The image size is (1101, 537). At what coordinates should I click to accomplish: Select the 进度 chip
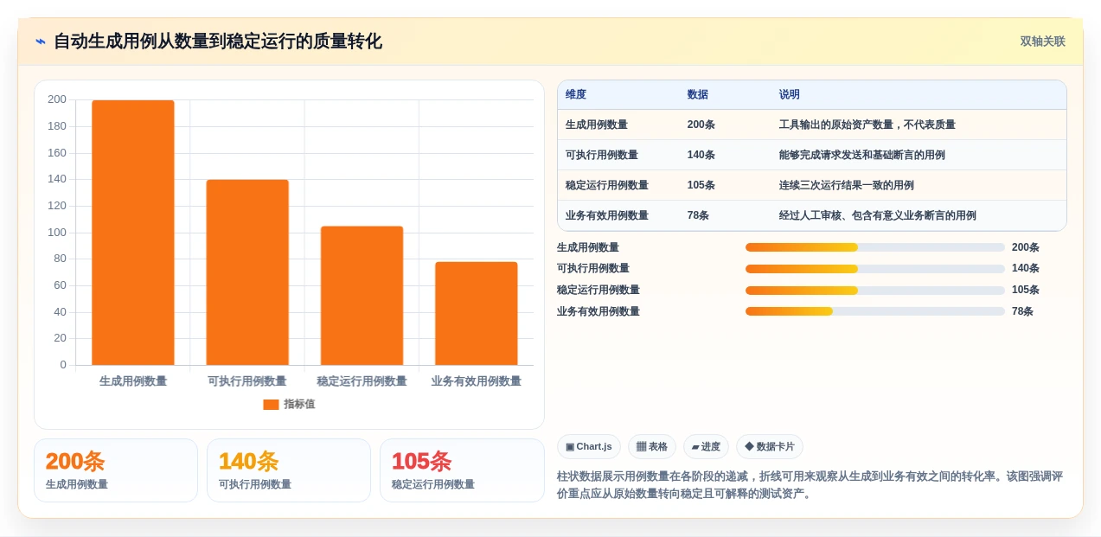click(x=706, y=447)
